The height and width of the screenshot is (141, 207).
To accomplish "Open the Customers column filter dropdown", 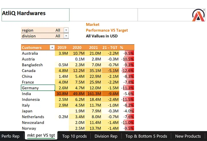I will (52, 47).
